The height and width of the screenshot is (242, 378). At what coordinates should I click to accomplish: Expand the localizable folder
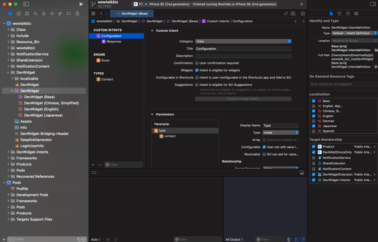point(12,79)
